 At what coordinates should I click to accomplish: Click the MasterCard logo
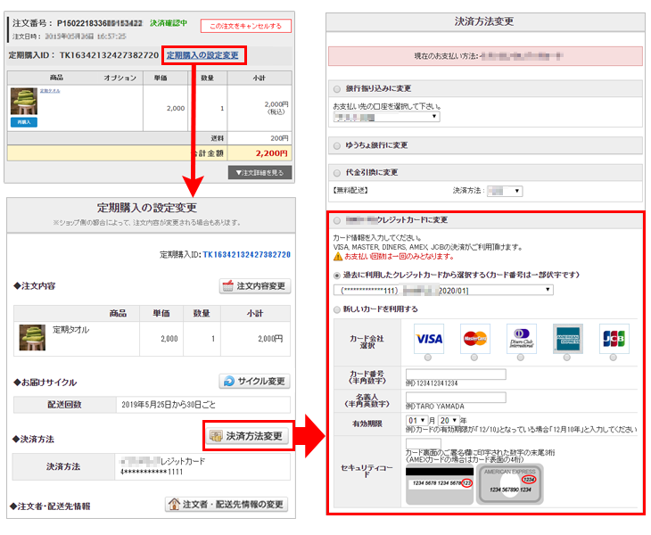click(x=475, y=339)
